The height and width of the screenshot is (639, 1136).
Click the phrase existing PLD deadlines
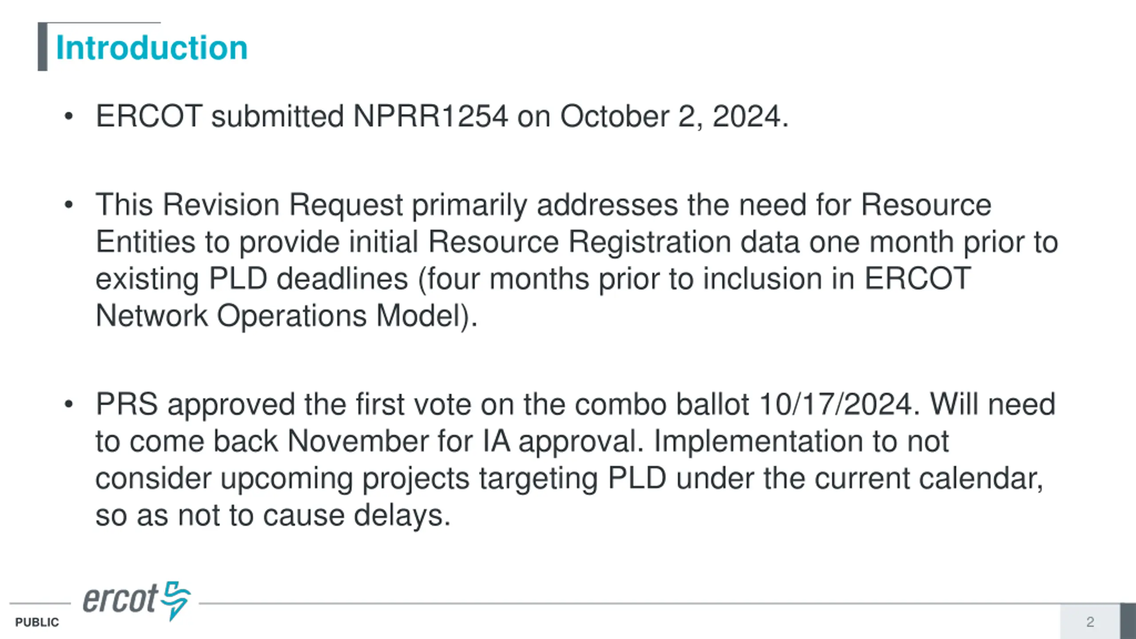[252, 279]
